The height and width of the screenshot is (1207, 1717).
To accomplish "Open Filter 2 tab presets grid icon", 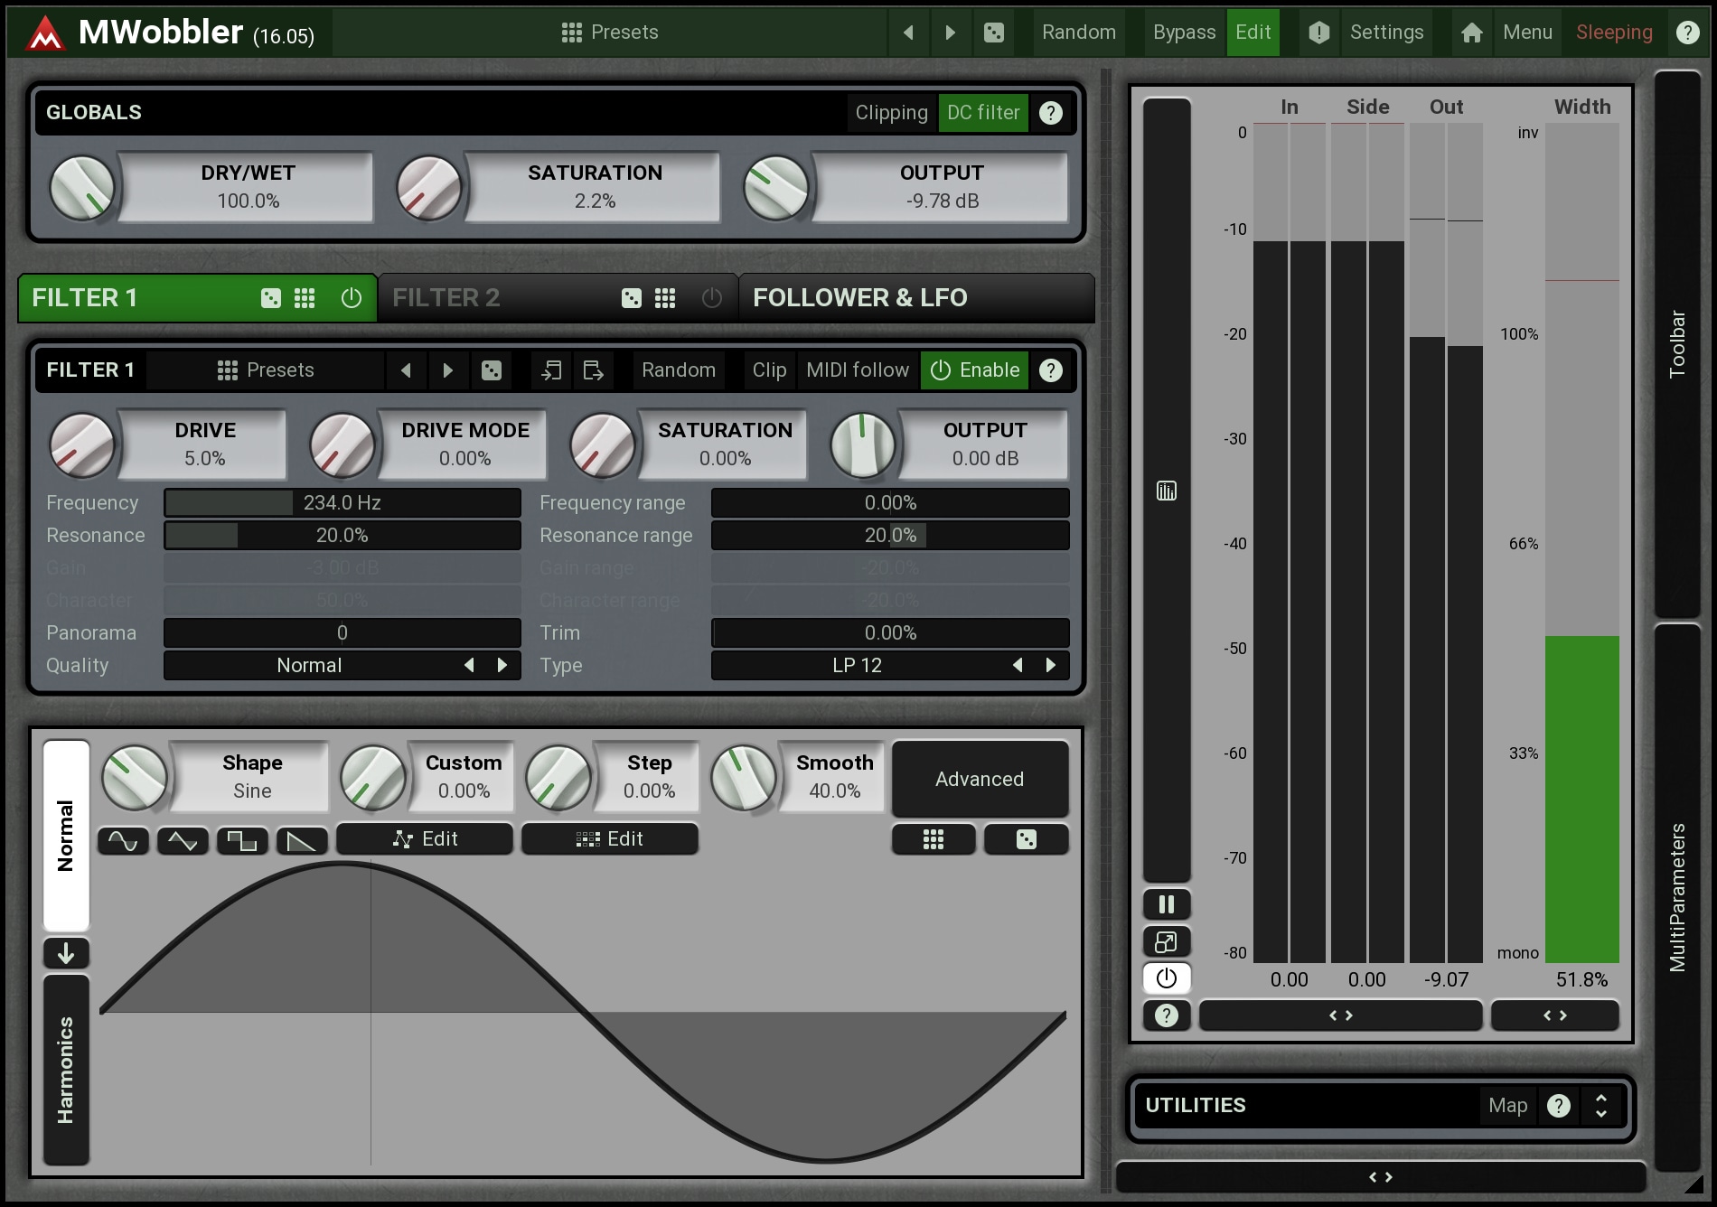I will (665, 298).
